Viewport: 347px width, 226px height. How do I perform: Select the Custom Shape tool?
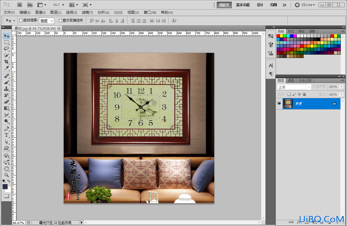click(x=6, y=148)
